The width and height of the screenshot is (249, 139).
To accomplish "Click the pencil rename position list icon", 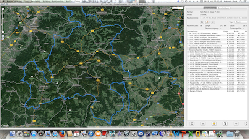I will 207,22.
